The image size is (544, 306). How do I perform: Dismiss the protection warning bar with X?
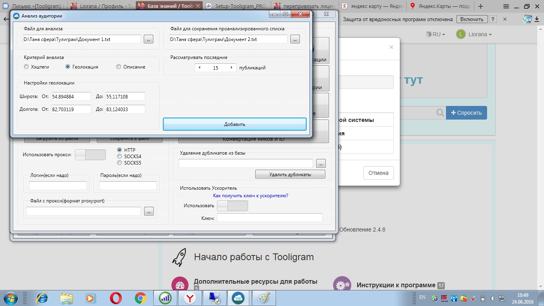point(505,19)
